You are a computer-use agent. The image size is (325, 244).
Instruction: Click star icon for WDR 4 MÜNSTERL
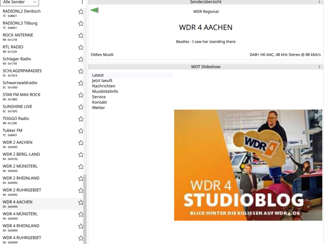[x=81, y=215]
